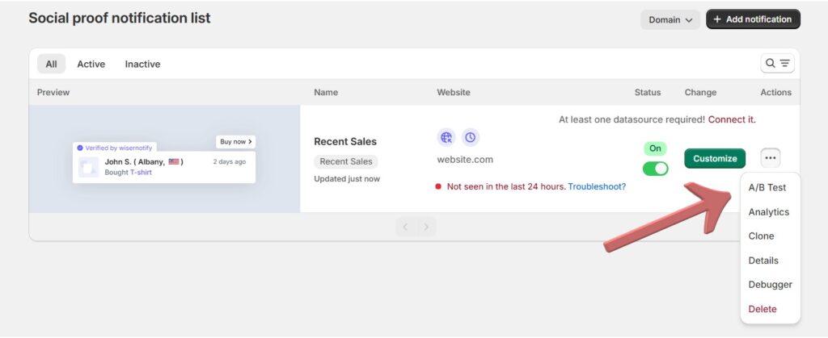Click the verified checkmark badge in preview
This screenshot has width=828, height=338.
coord(80,148)
